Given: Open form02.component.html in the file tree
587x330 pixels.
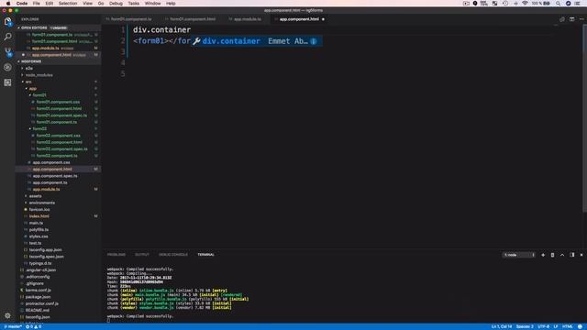Looking at the screenshot, I should click(x=59, y=142).
